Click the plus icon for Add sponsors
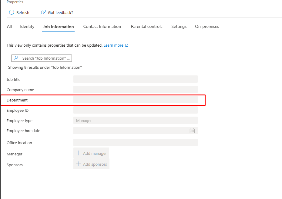The width and height of the screenshot is (282, 199). pos(78,164)
